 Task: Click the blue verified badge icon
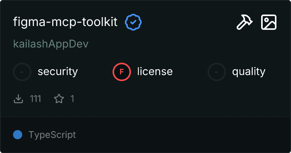pos(133,23)
